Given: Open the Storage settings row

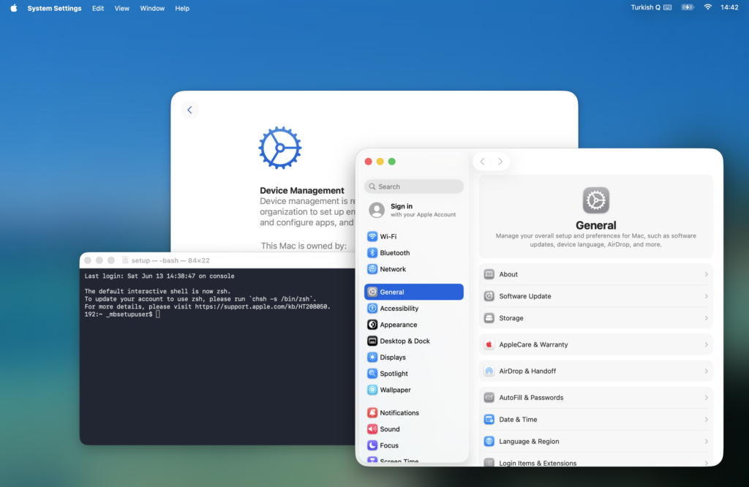Looking at the screenshot, I should [595, 318].
